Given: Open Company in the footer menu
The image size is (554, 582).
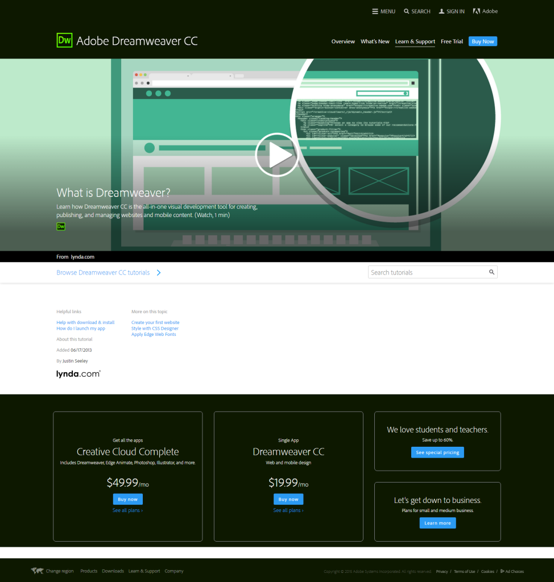Looking at the screenshot, I should click(x=174, y=571).
